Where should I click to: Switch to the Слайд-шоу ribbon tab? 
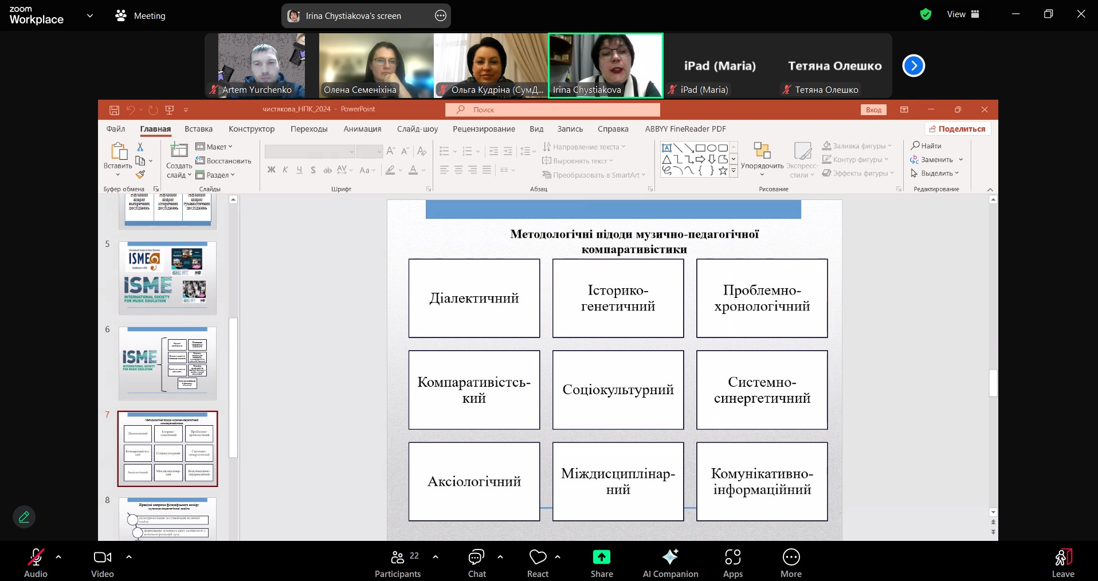(x=417, y=129)
